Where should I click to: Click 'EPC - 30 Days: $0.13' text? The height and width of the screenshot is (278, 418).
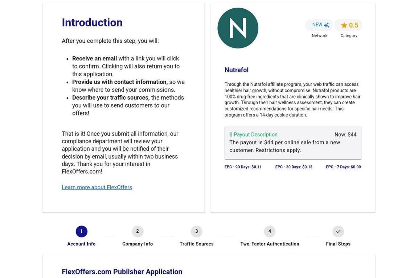294,167
